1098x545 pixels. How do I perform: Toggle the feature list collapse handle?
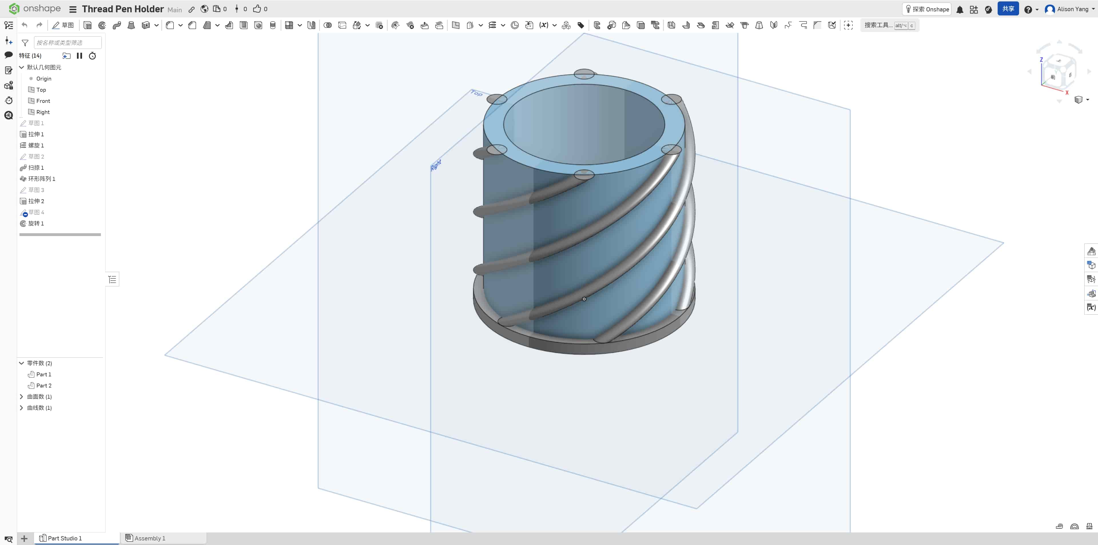coord(113,279)
